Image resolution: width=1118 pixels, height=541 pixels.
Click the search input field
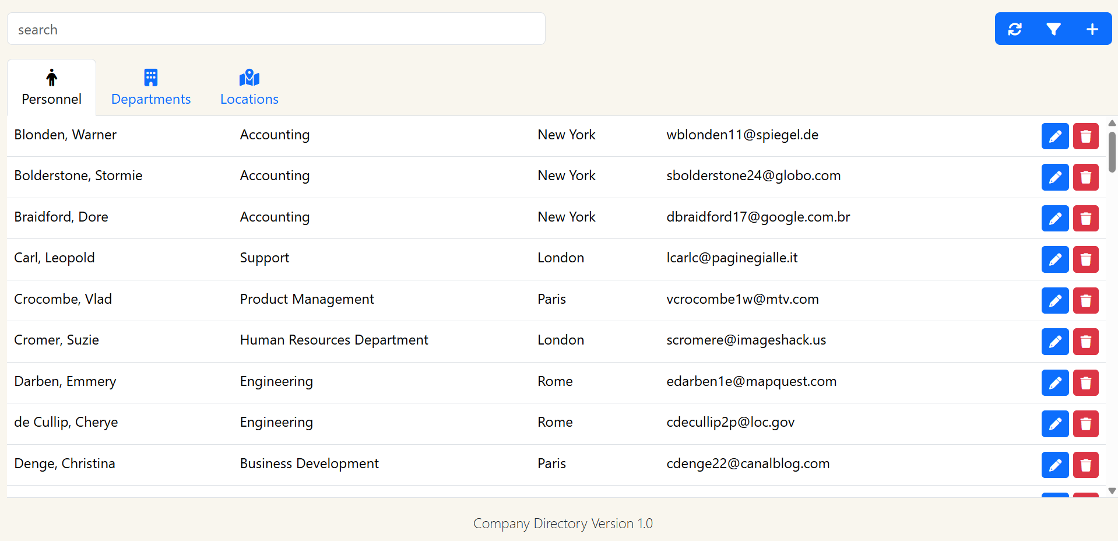click(x=275, y=29)
